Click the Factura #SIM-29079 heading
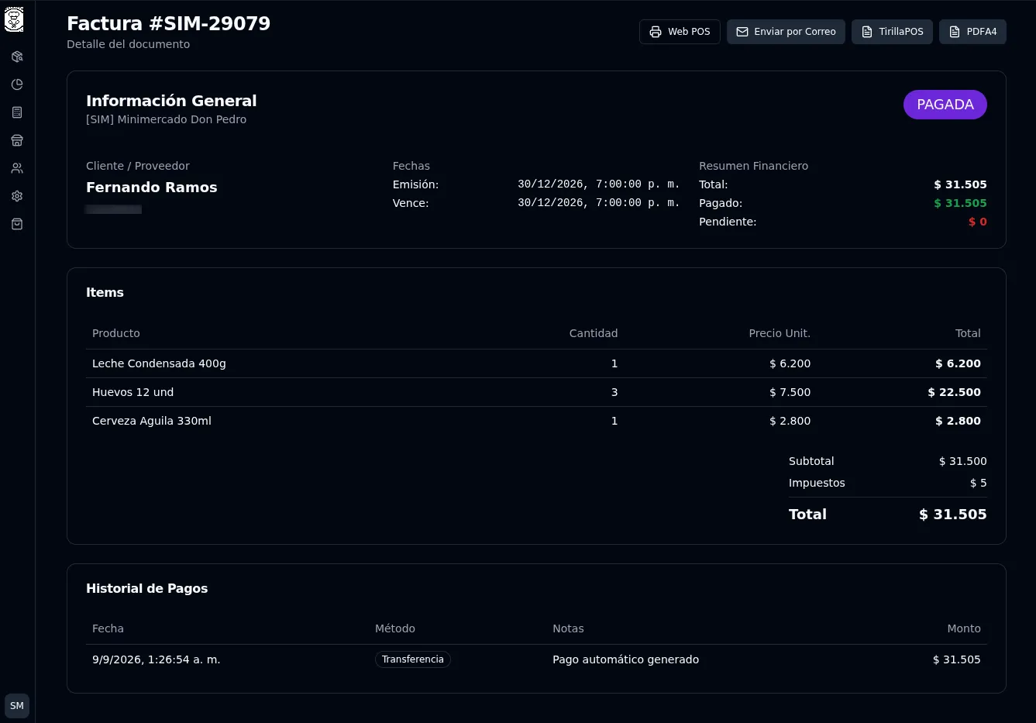Screen dimensions: 1036x723 pyautogui.click(x=169, y=23)
